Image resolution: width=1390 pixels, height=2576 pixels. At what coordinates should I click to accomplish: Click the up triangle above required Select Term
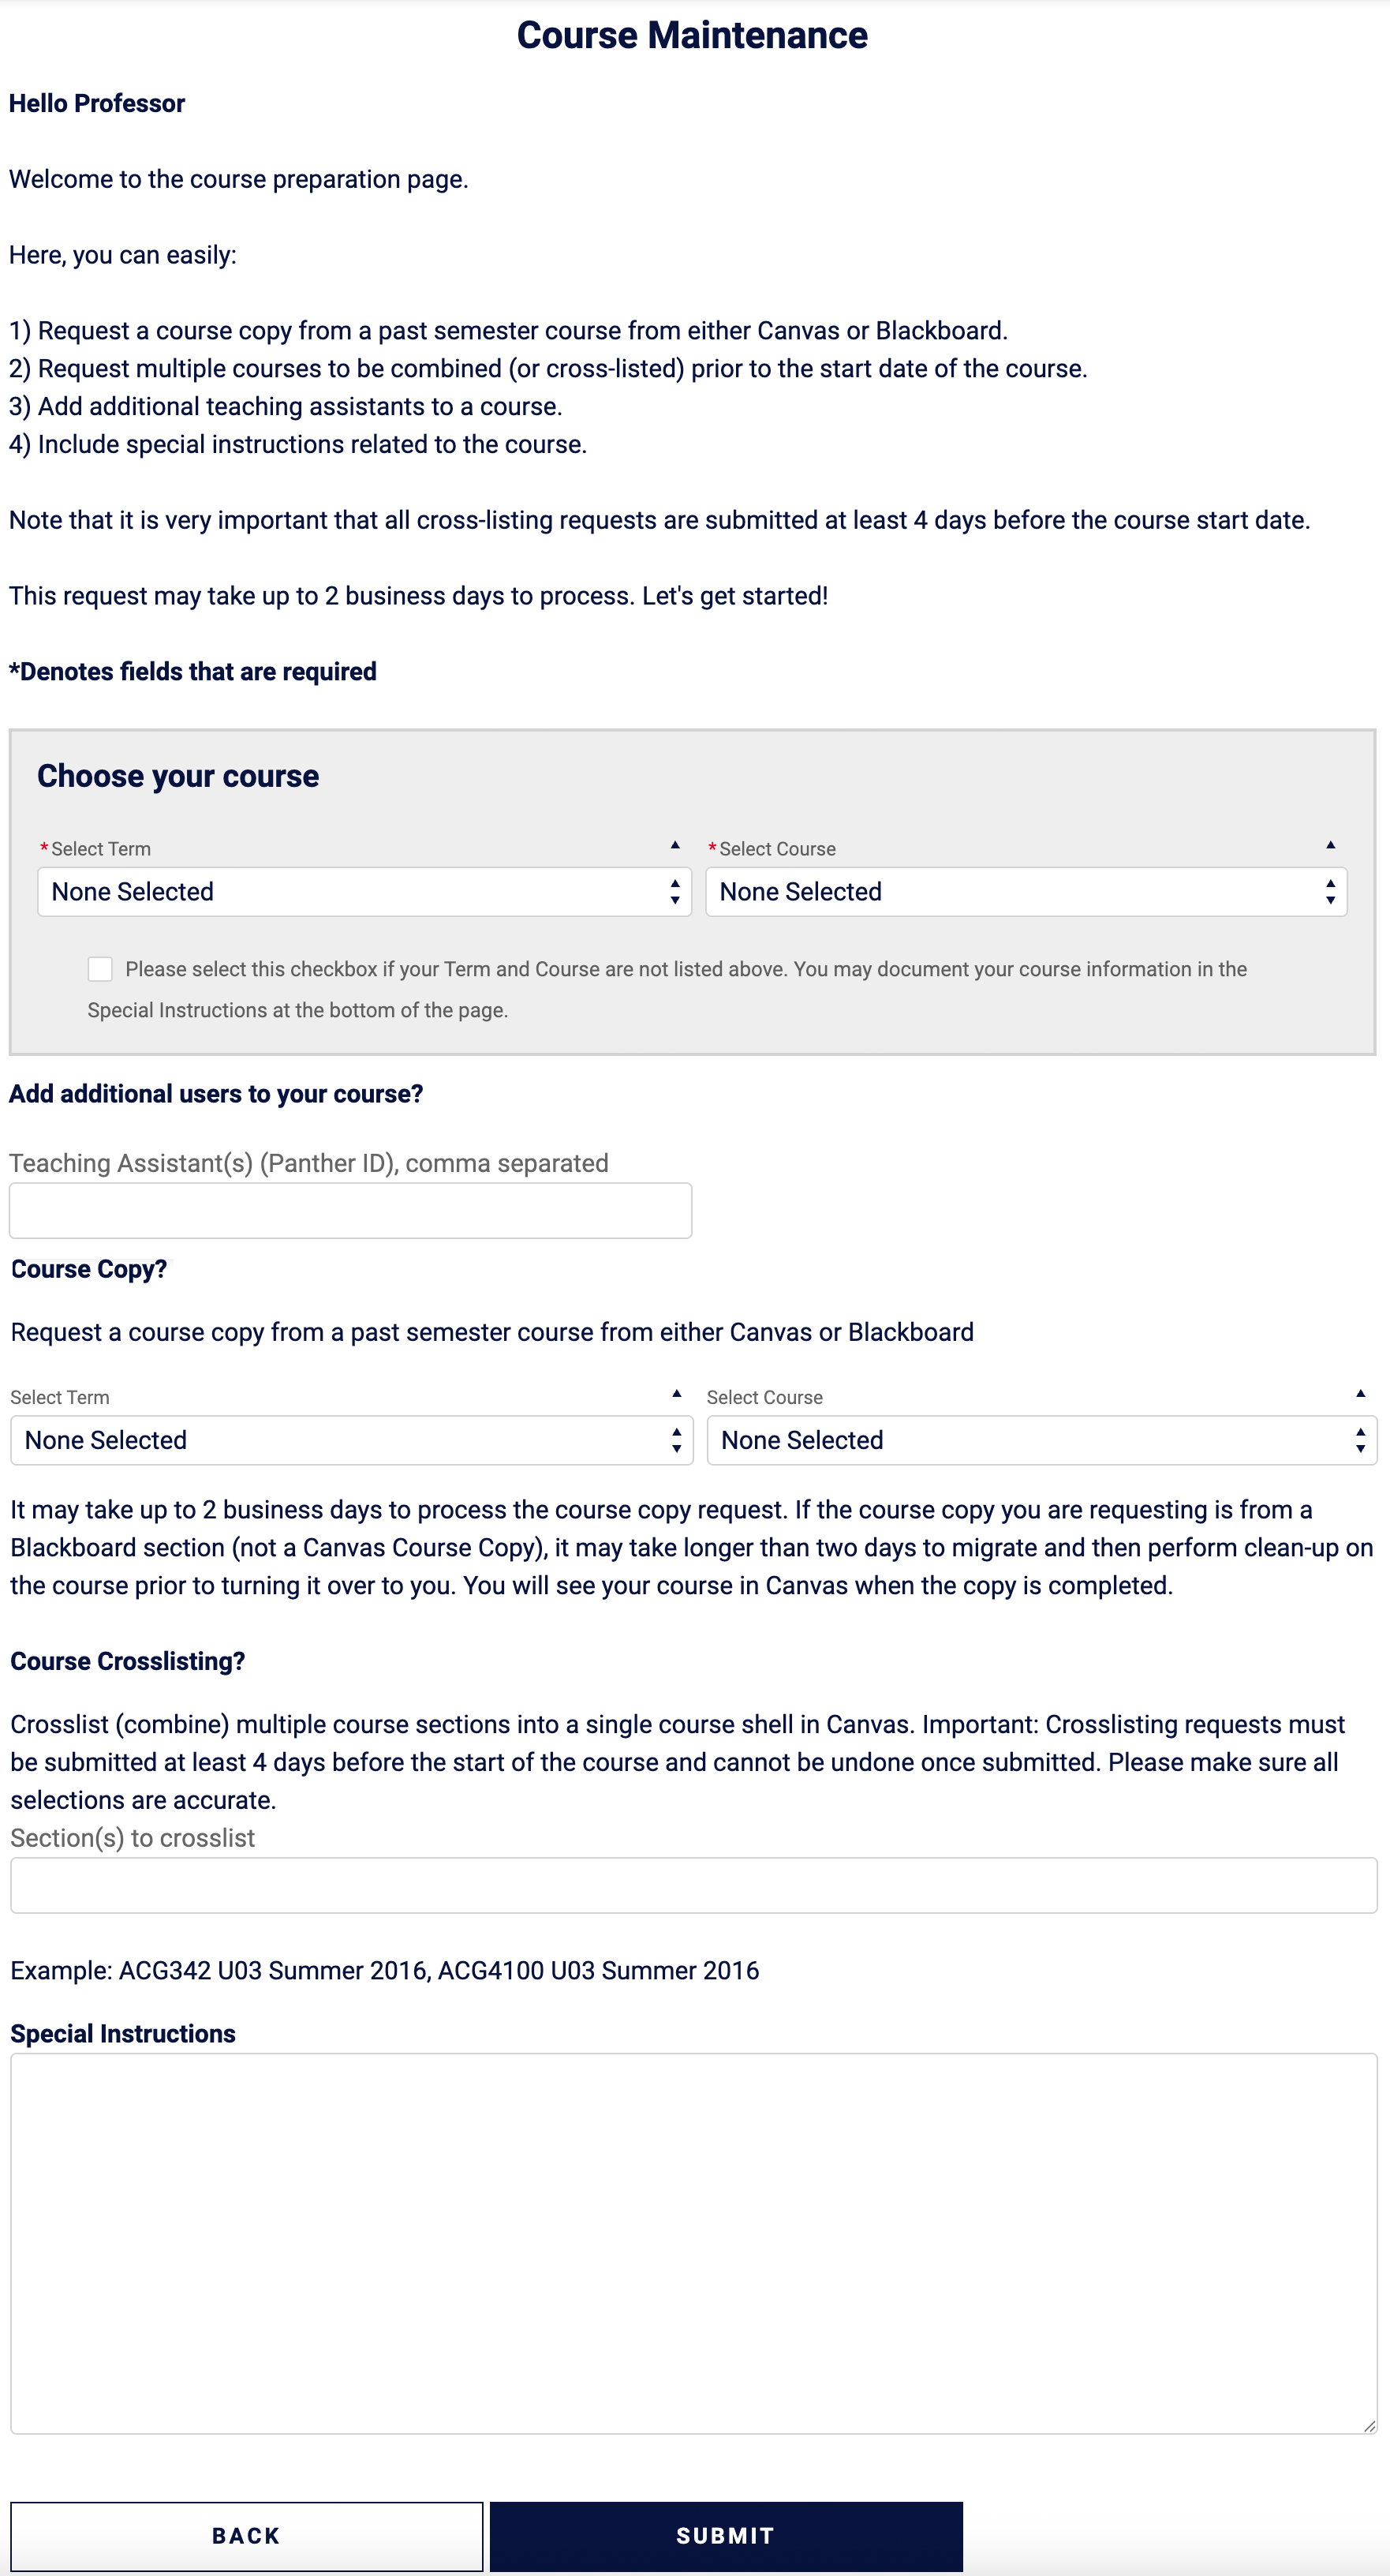677,844
